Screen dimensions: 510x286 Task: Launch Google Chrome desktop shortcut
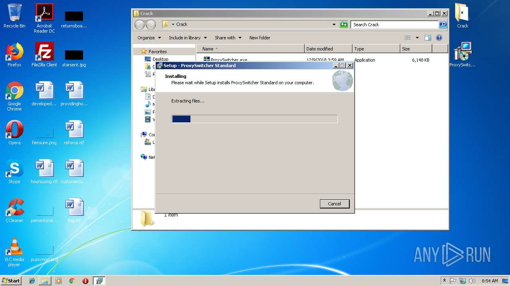[x=14, y=96]
